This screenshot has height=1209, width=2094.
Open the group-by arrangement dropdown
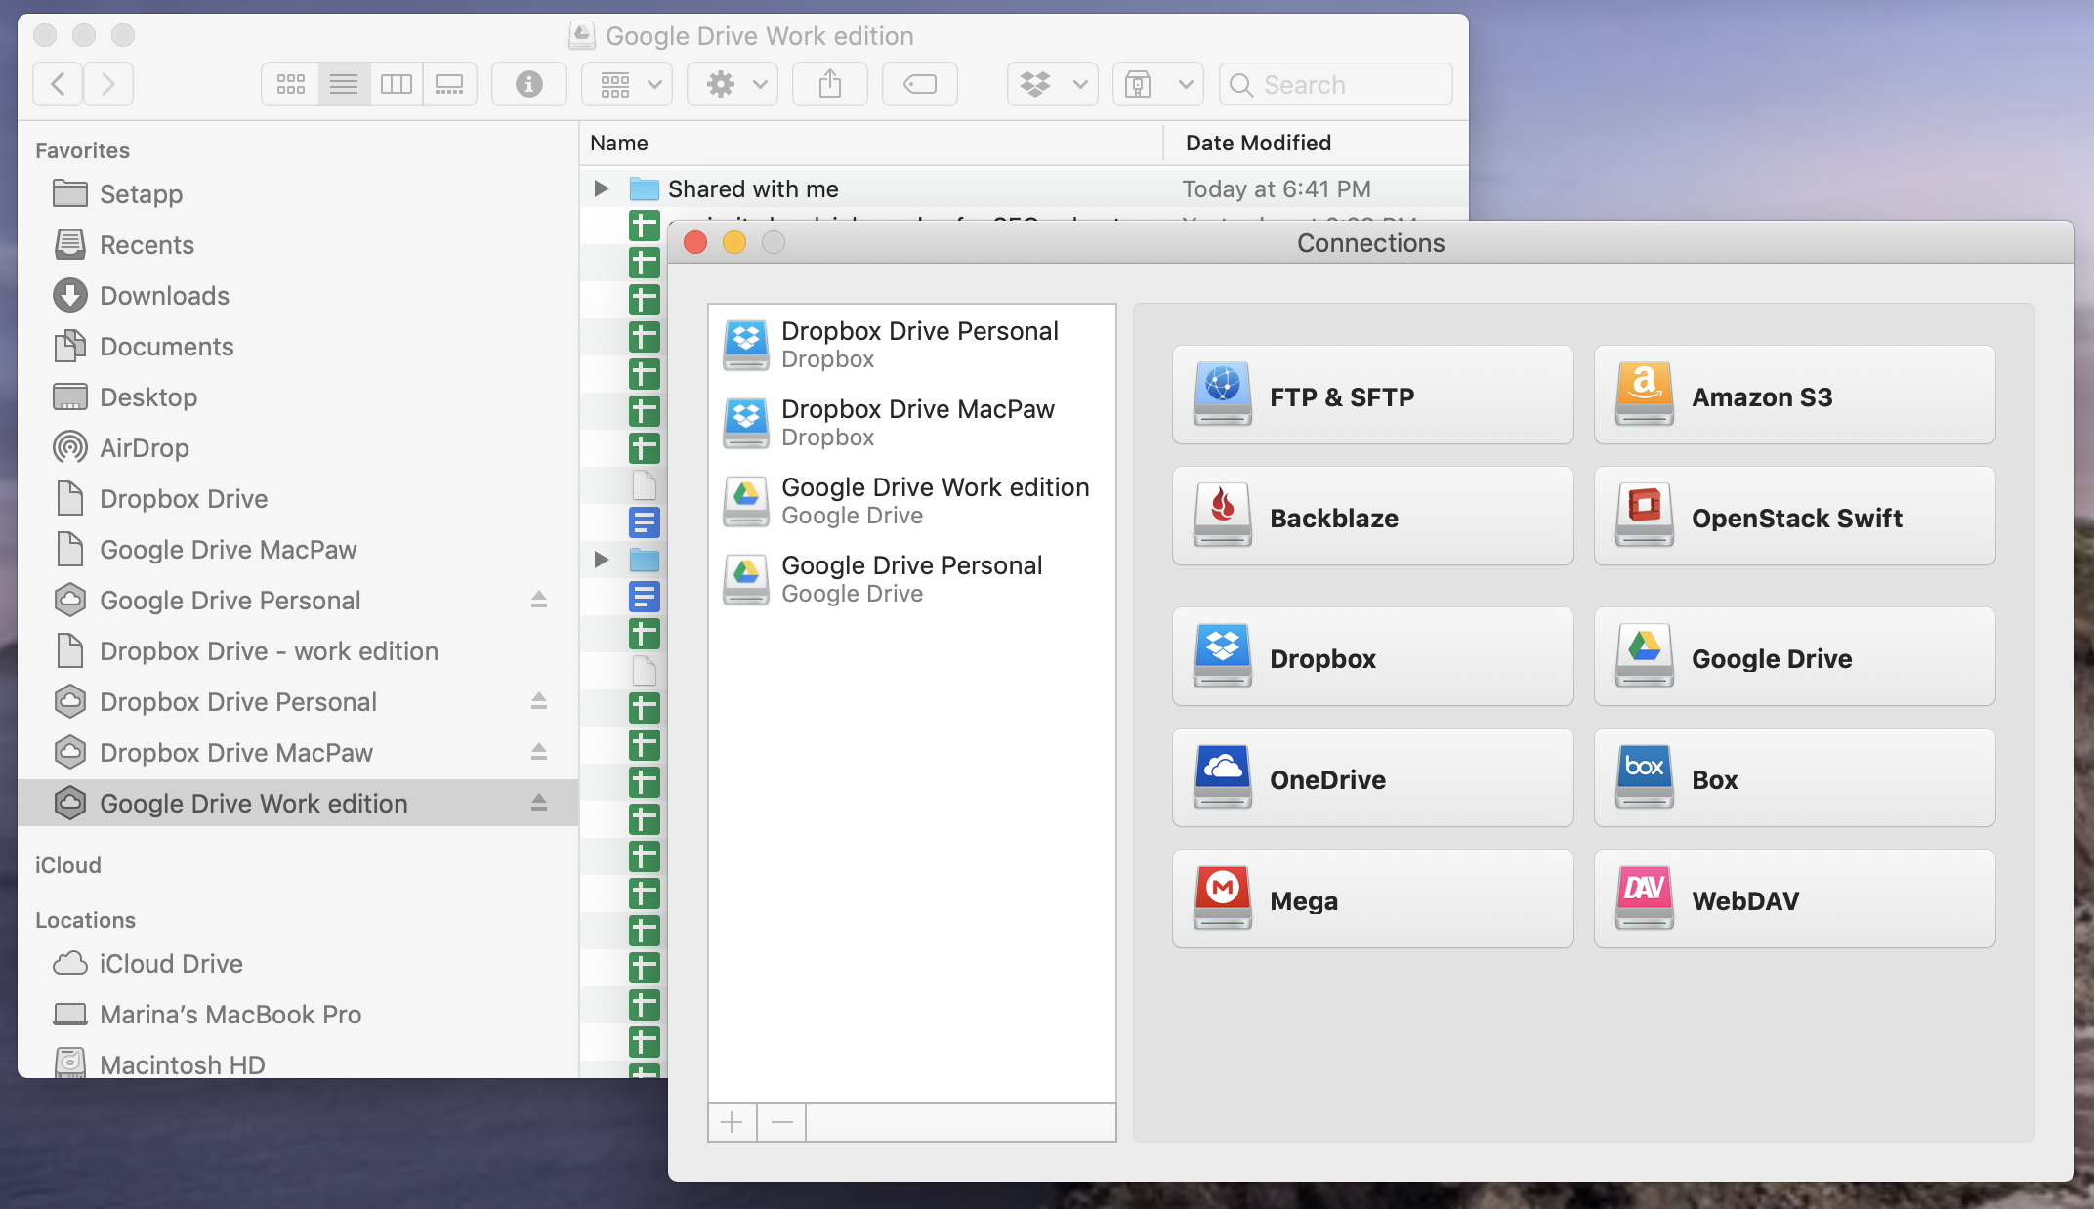point(627,84)
